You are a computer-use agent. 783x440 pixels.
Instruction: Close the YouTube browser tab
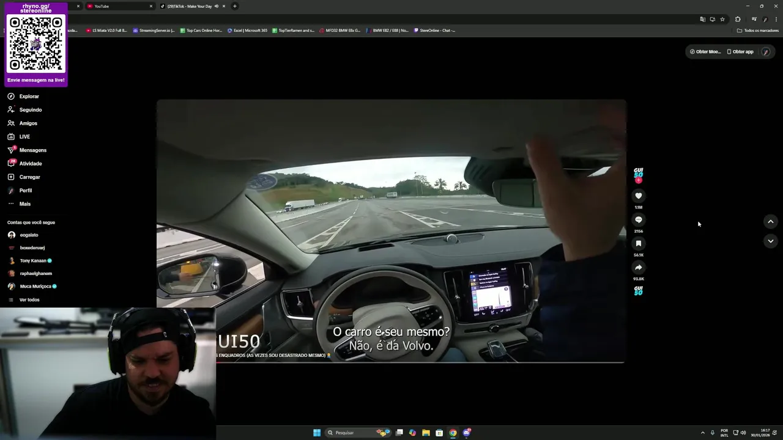pyautogui.click(x=151, y=6)
